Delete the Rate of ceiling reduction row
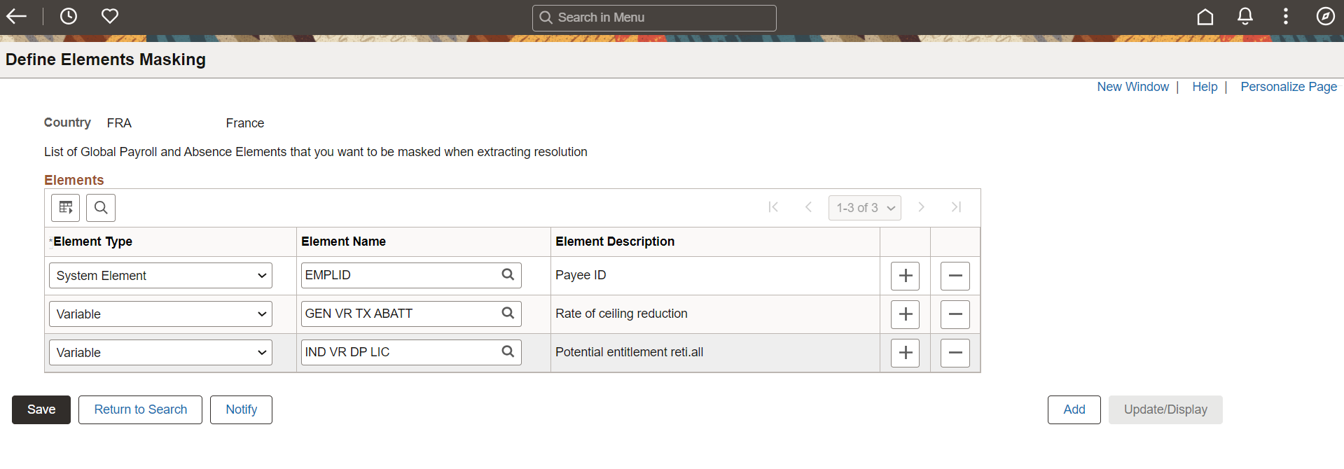This screenshot has height=469, width=1344. click(955, 314)
